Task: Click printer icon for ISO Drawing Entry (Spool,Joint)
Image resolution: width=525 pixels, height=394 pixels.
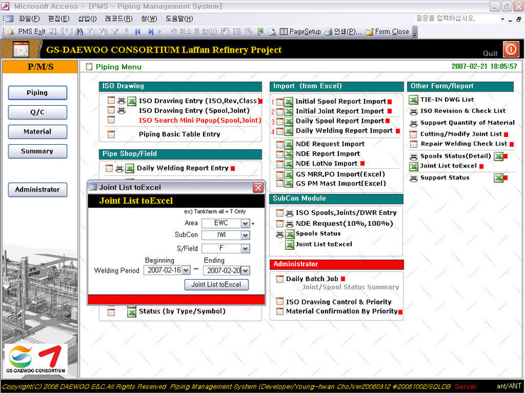Action: pyautogui.click(x=121, y=110)
